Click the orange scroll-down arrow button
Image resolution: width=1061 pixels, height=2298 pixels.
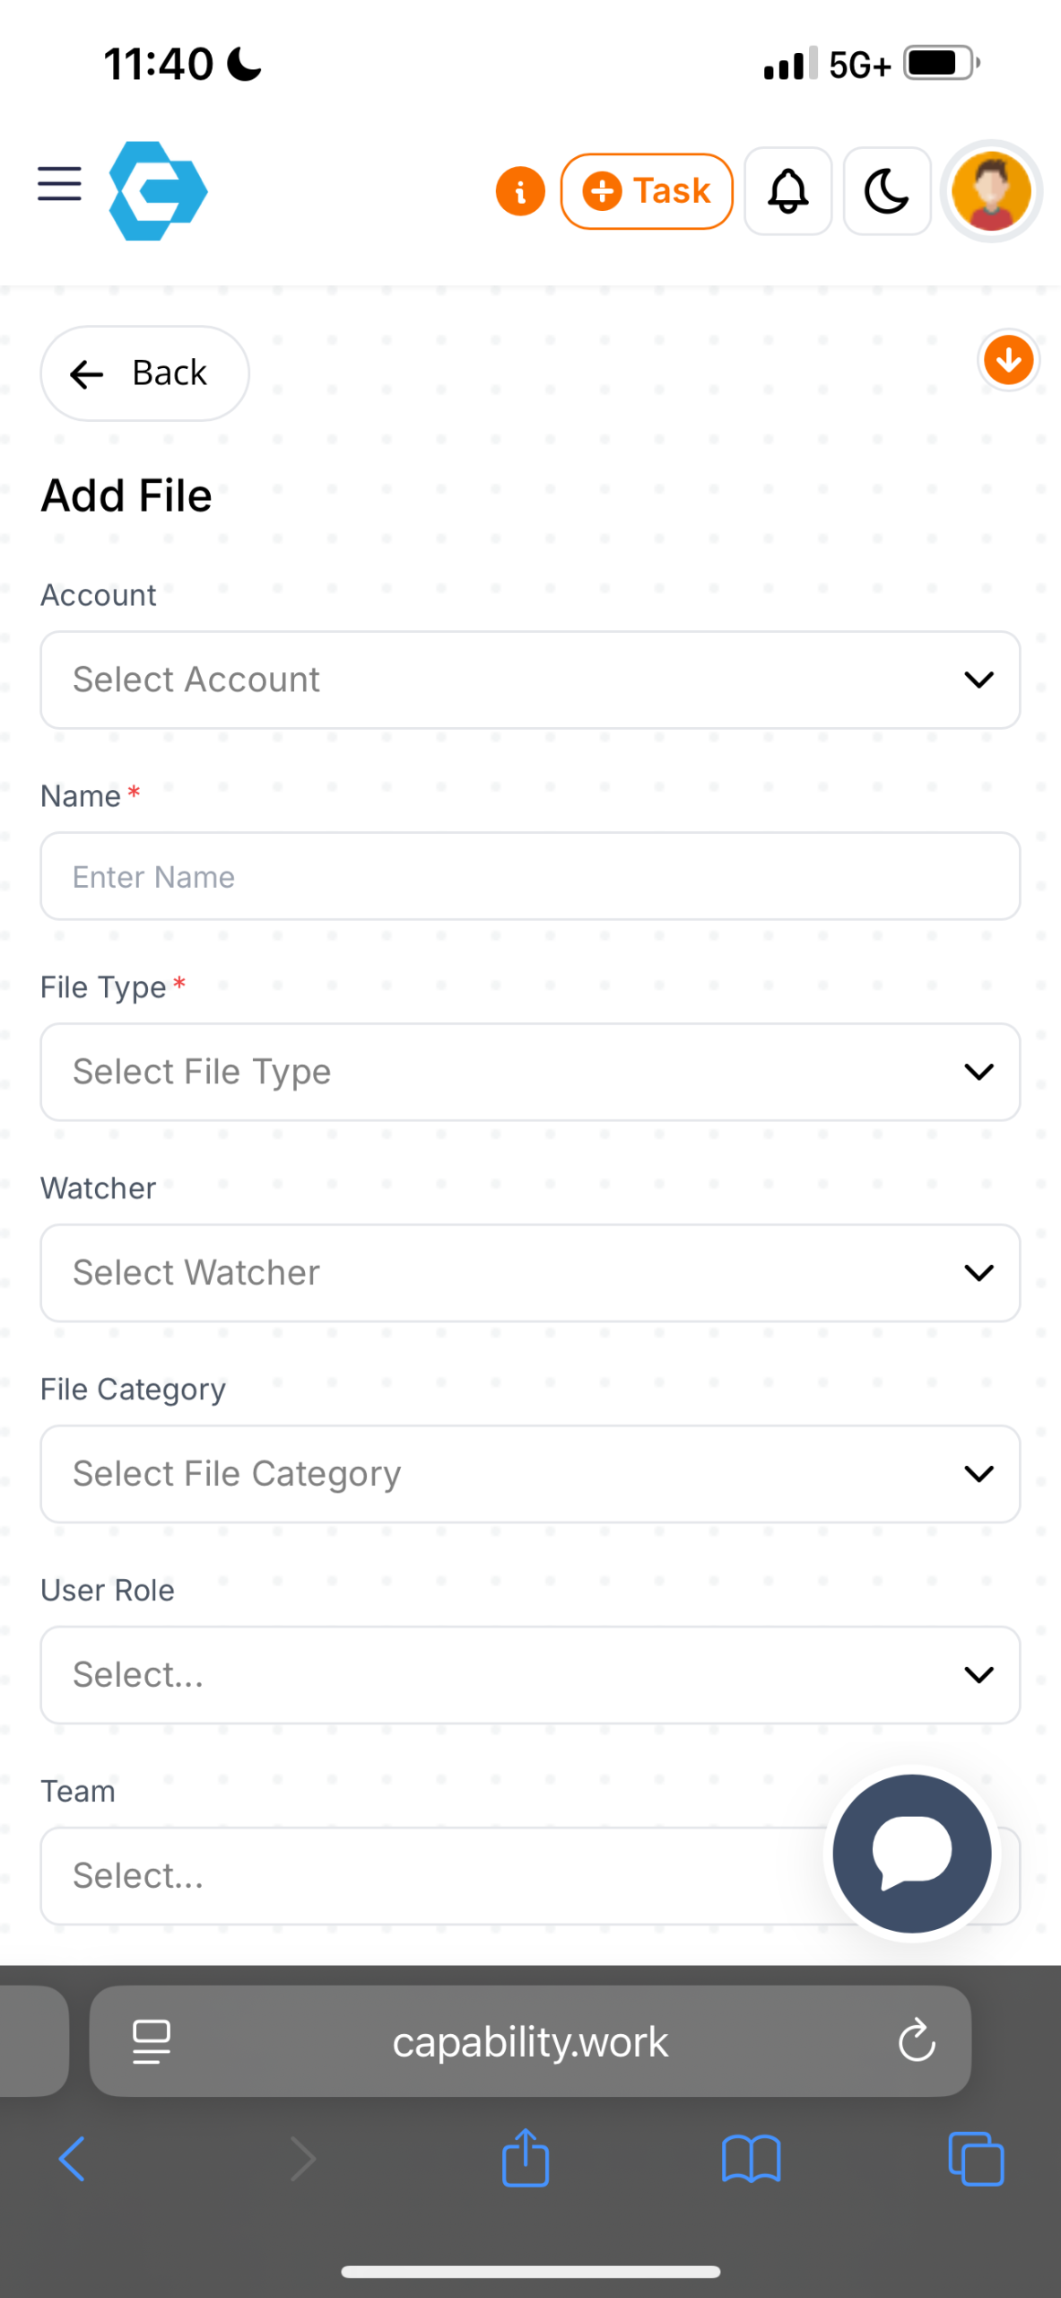(1008, 360)
